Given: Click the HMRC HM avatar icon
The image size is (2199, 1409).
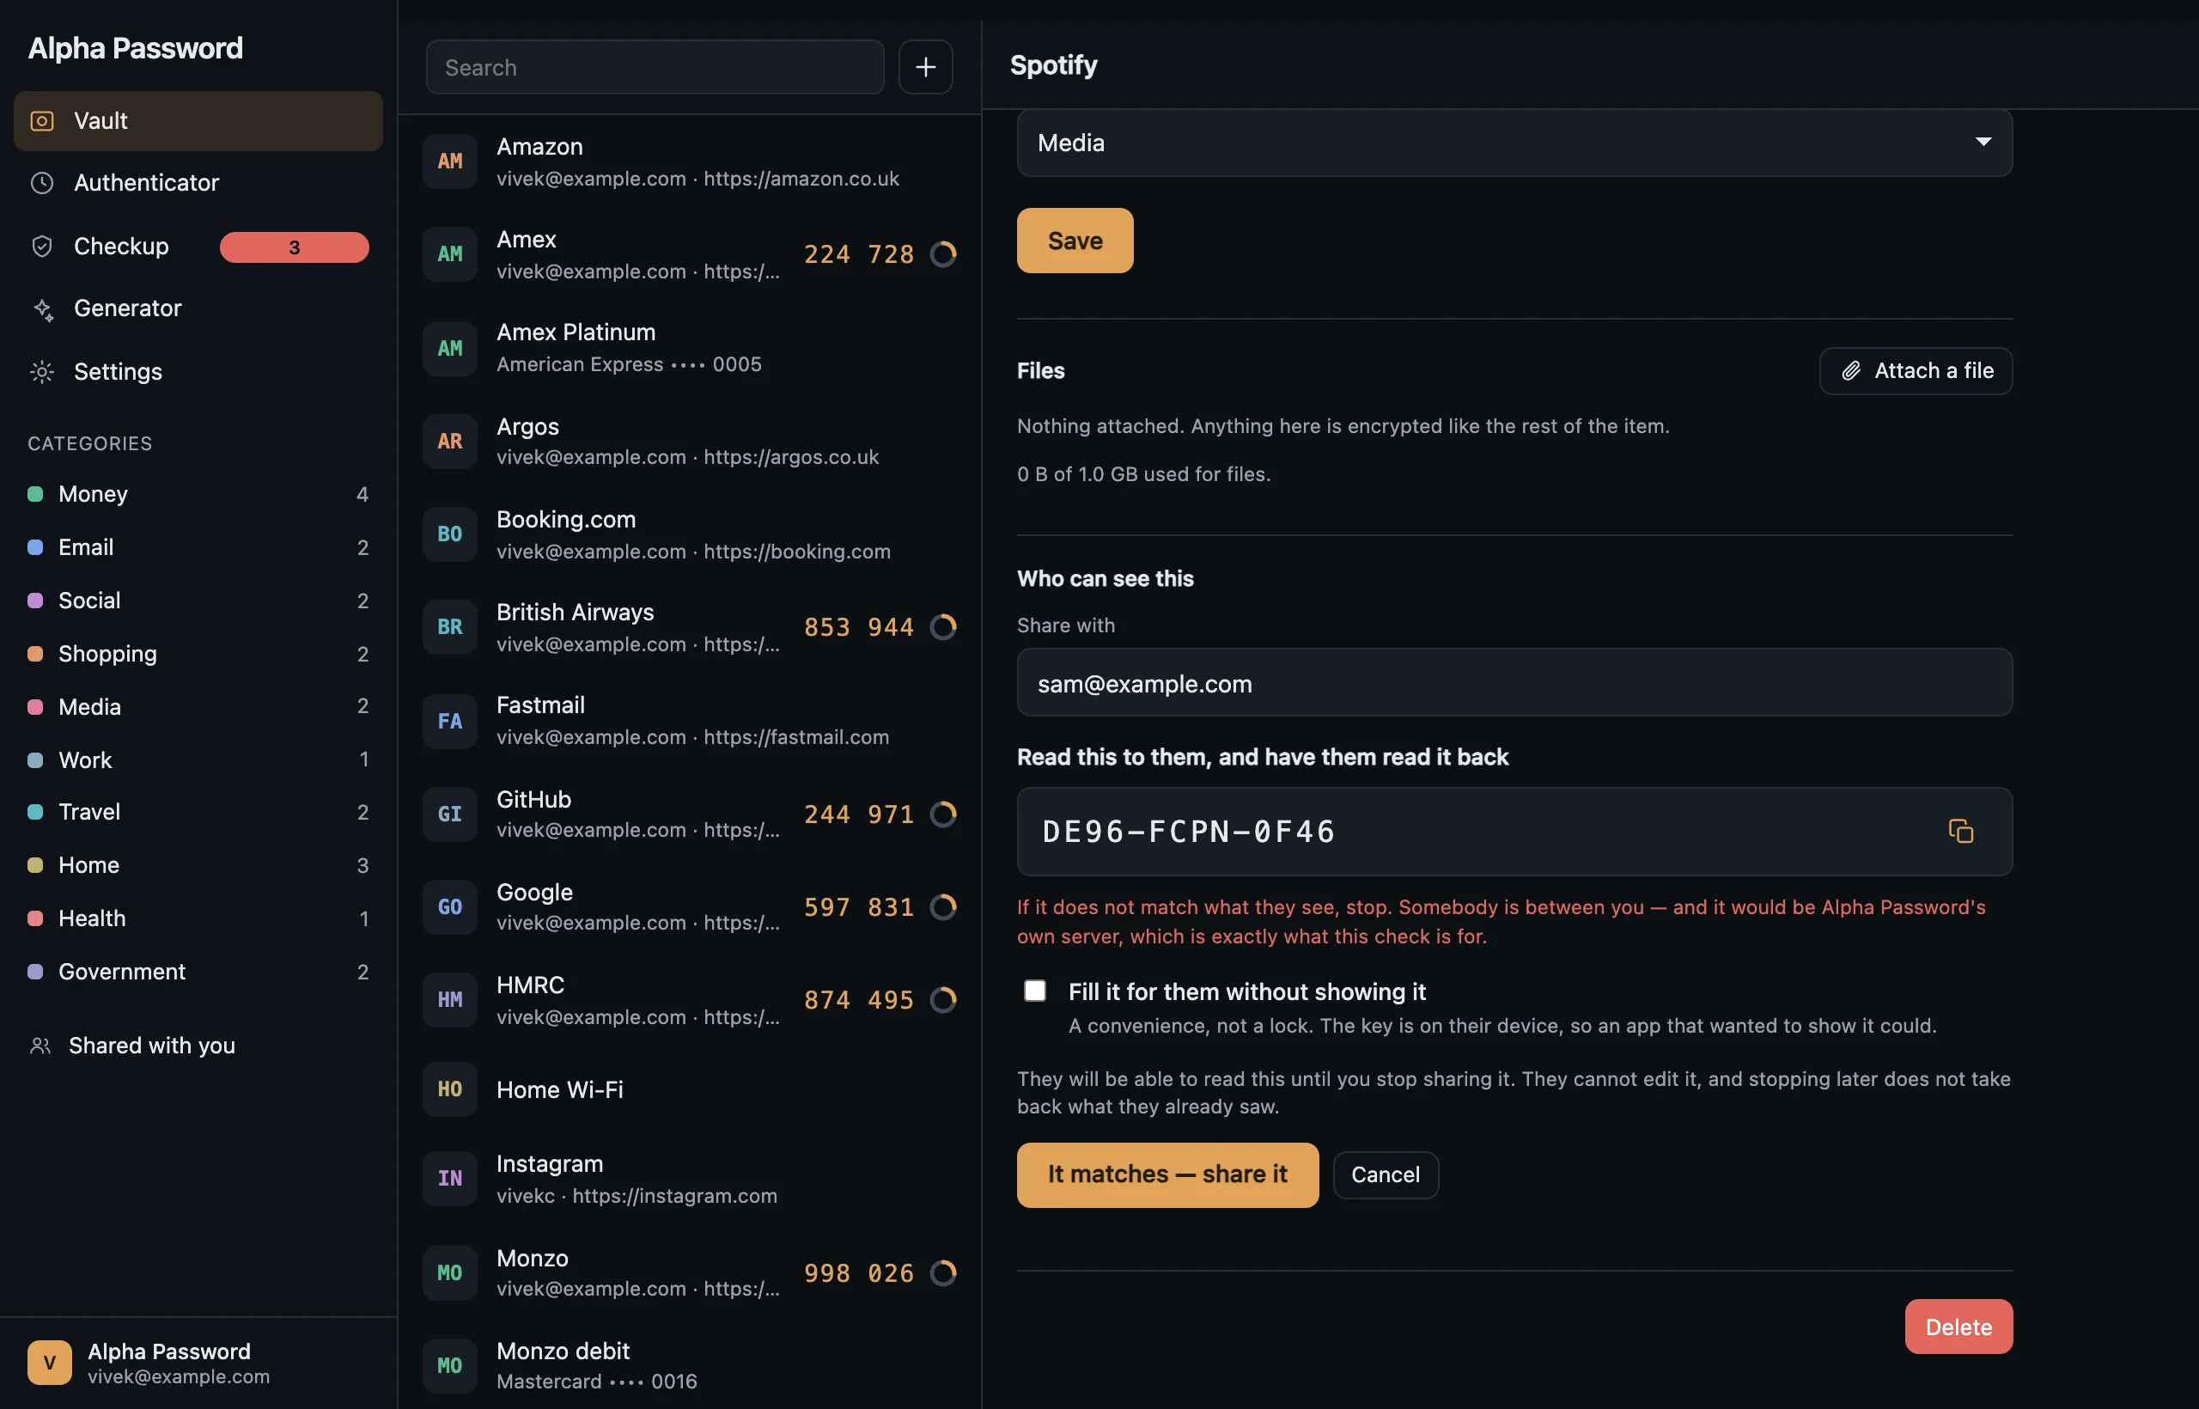Looking at the screenshot, I should tap(449, 999).
